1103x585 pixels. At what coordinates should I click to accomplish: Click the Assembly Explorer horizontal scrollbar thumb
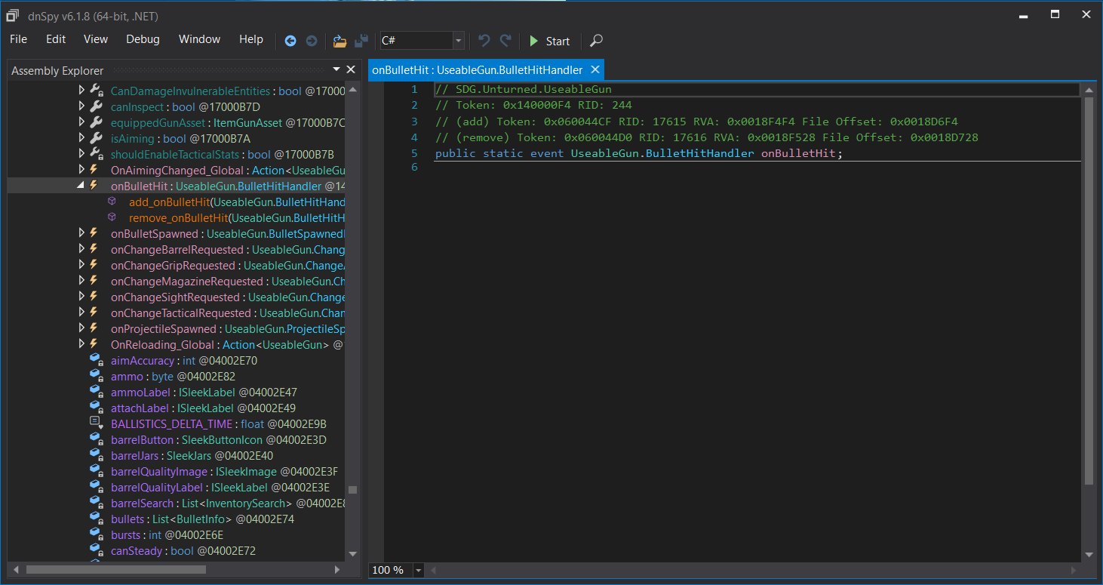tap(115, 569)
